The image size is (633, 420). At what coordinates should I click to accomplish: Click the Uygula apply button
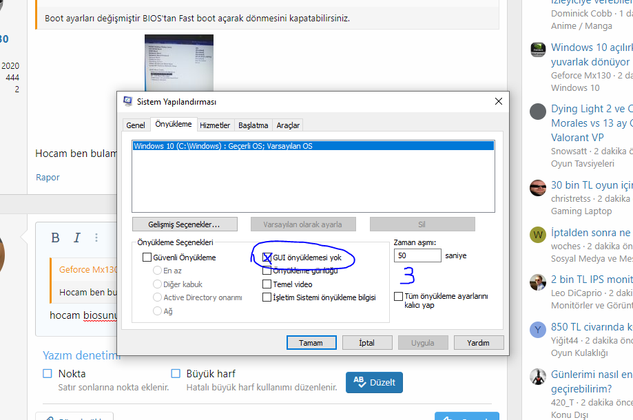(x=423, y=343)
